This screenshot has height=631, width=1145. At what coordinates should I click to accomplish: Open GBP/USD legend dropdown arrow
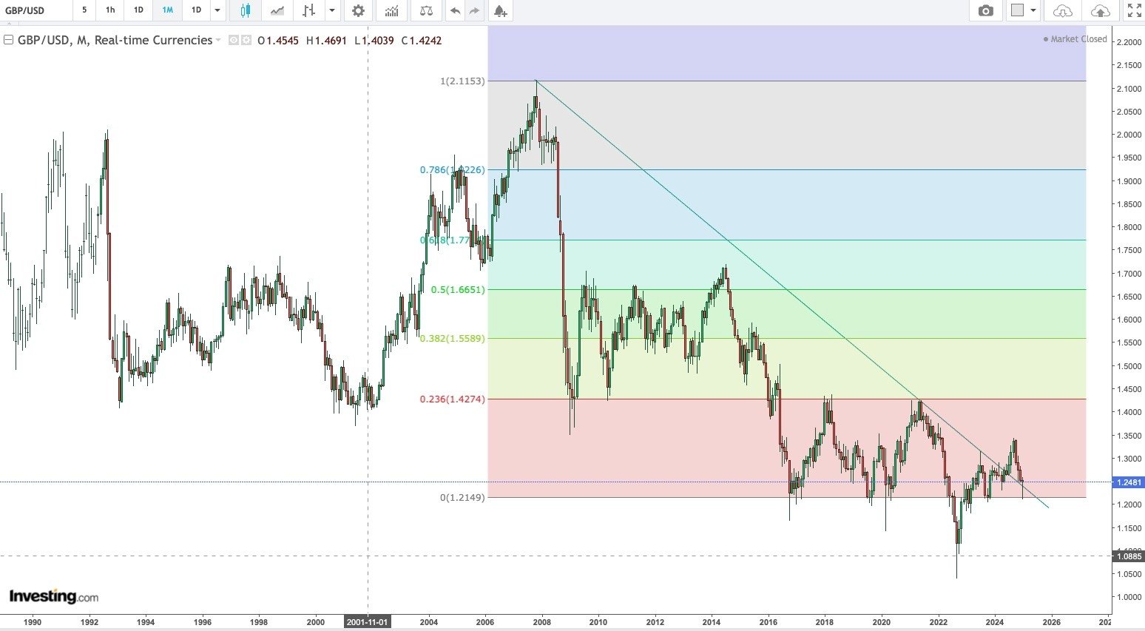(x=218, y=41)
